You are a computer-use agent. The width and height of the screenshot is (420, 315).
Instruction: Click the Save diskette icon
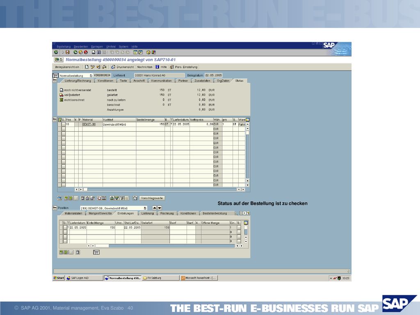click(x=68, y=52)
